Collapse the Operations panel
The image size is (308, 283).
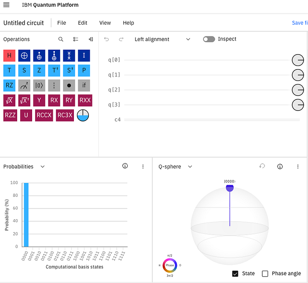point(91,39)
